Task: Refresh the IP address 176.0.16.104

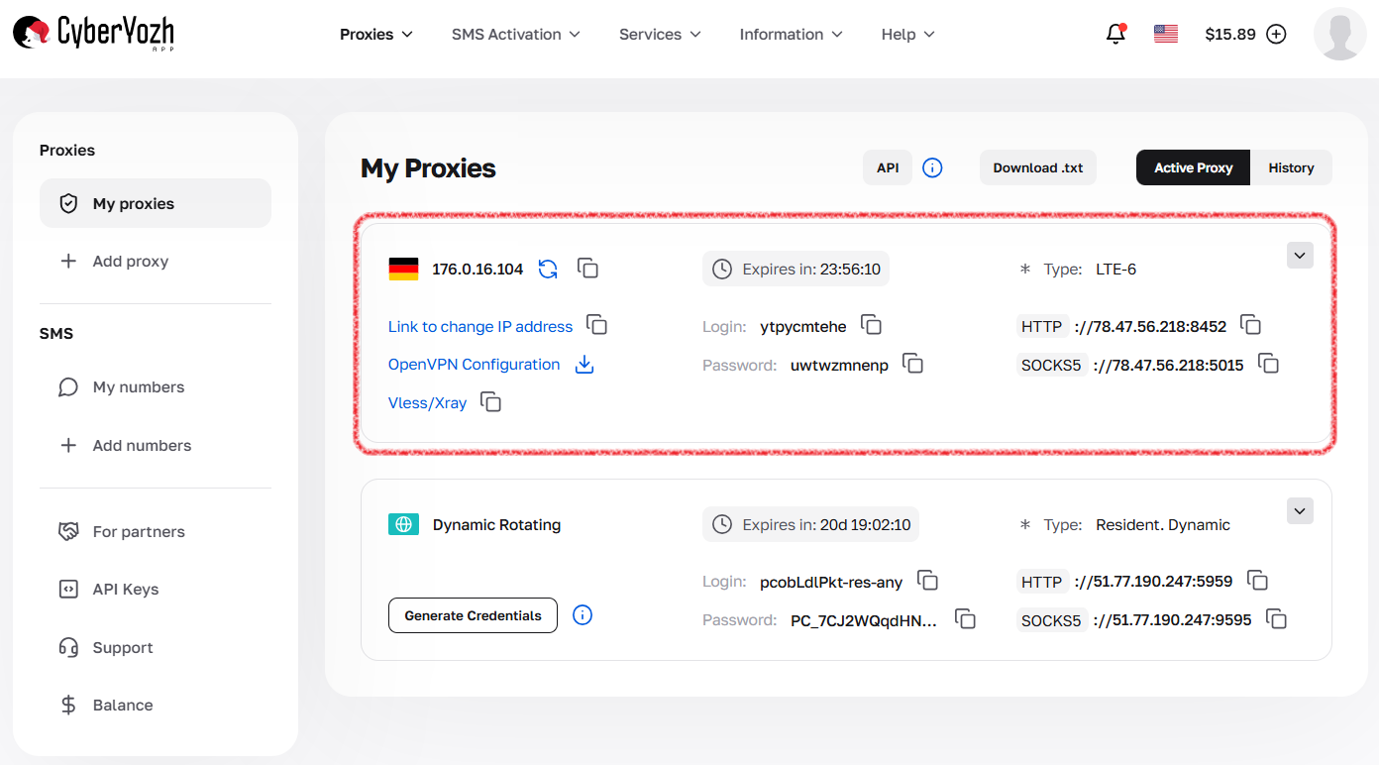Action: pyautogui.click(x=547, y=269)
